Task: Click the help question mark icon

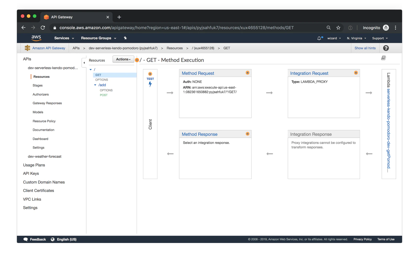Action: click(386, 48)
